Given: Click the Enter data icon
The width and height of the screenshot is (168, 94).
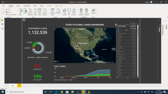Looking at the screenshot, I should tap(40, 10).
